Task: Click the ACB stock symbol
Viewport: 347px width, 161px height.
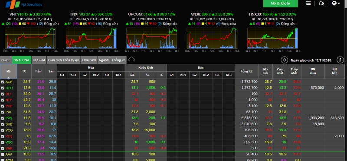Action: coord(9,82)
